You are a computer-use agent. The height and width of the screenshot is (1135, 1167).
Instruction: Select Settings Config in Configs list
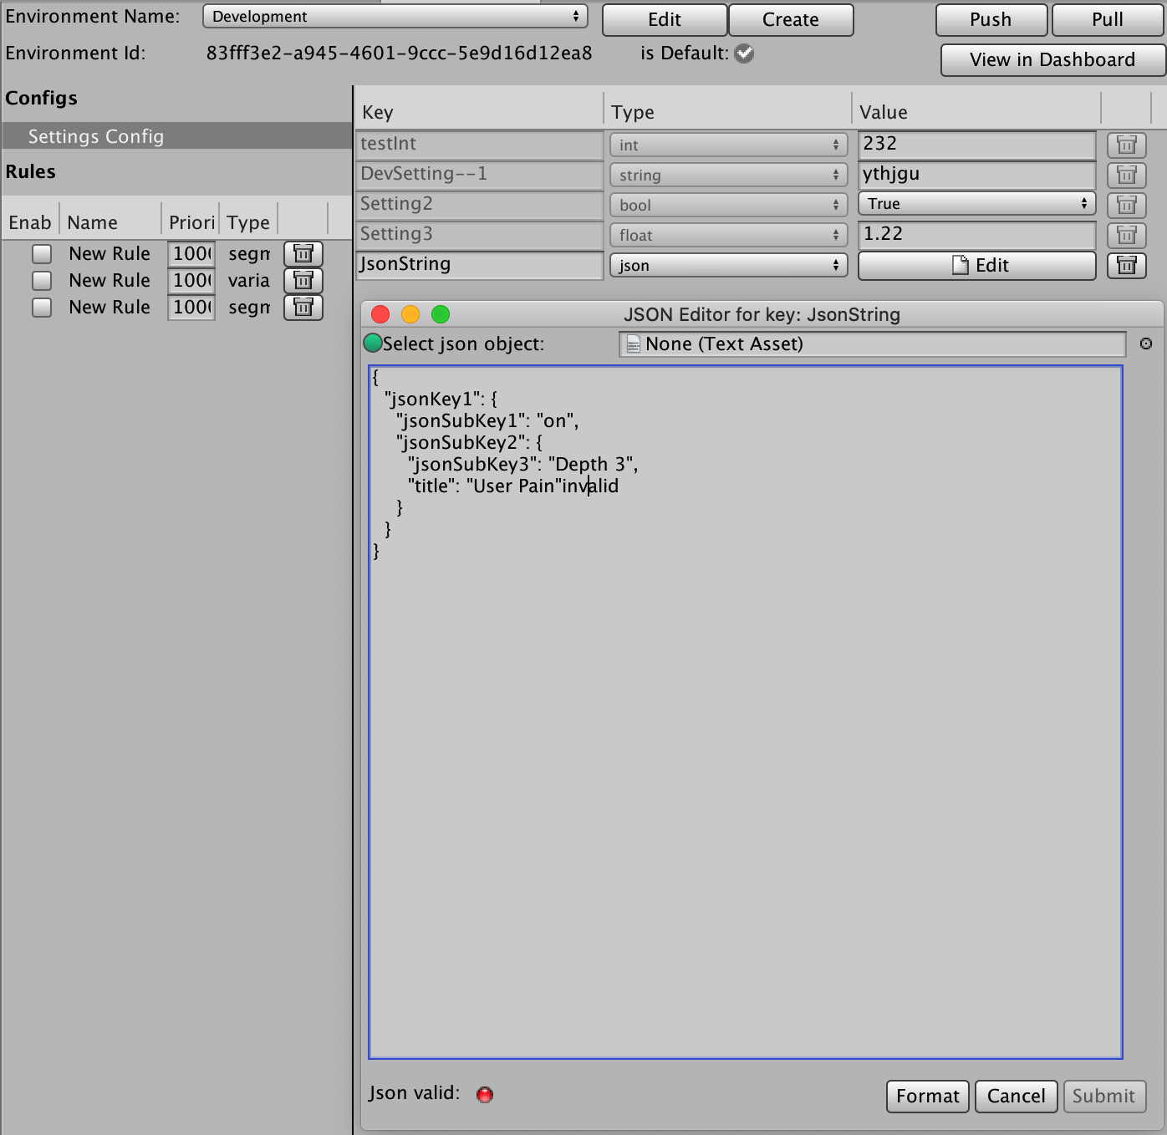(x=96, y=136)
